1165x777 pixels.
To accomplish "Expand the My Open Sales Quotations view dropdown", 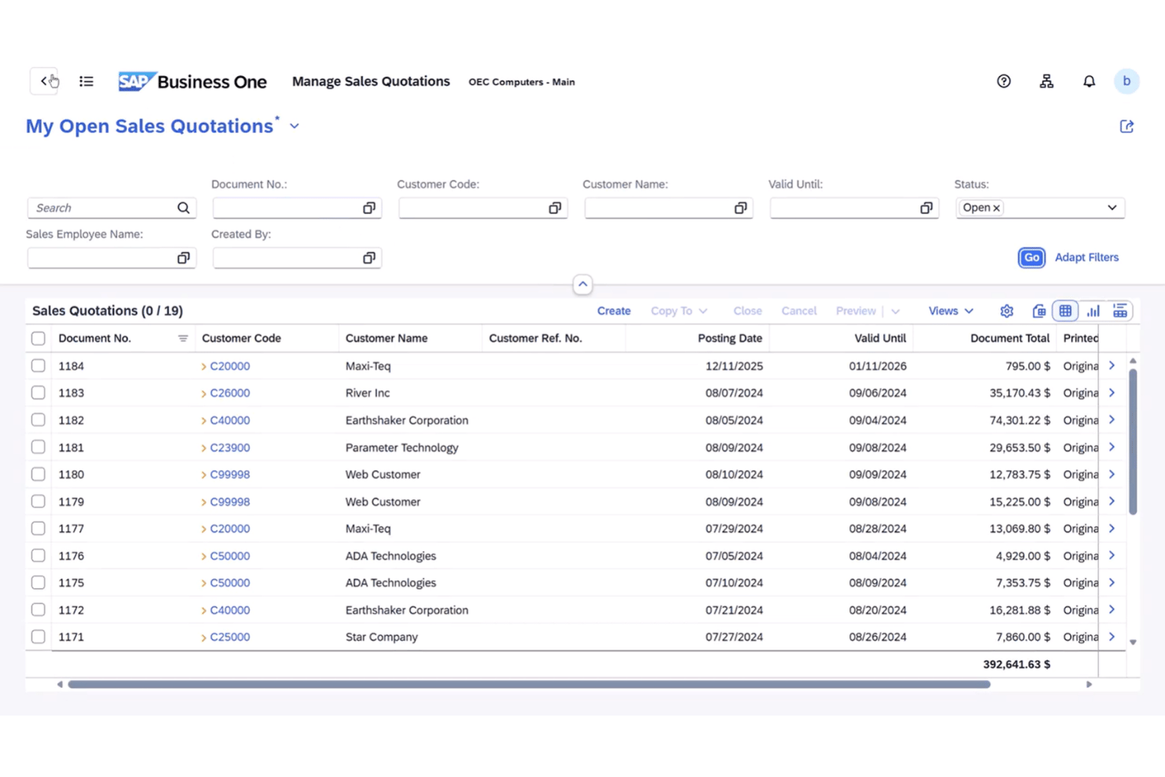I will click(294, 127).
